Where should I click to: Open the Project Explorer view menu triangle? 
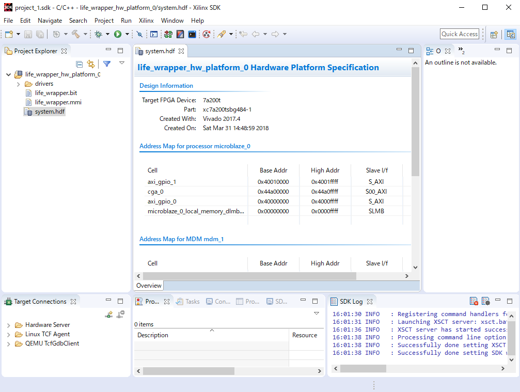click(122, 62)
